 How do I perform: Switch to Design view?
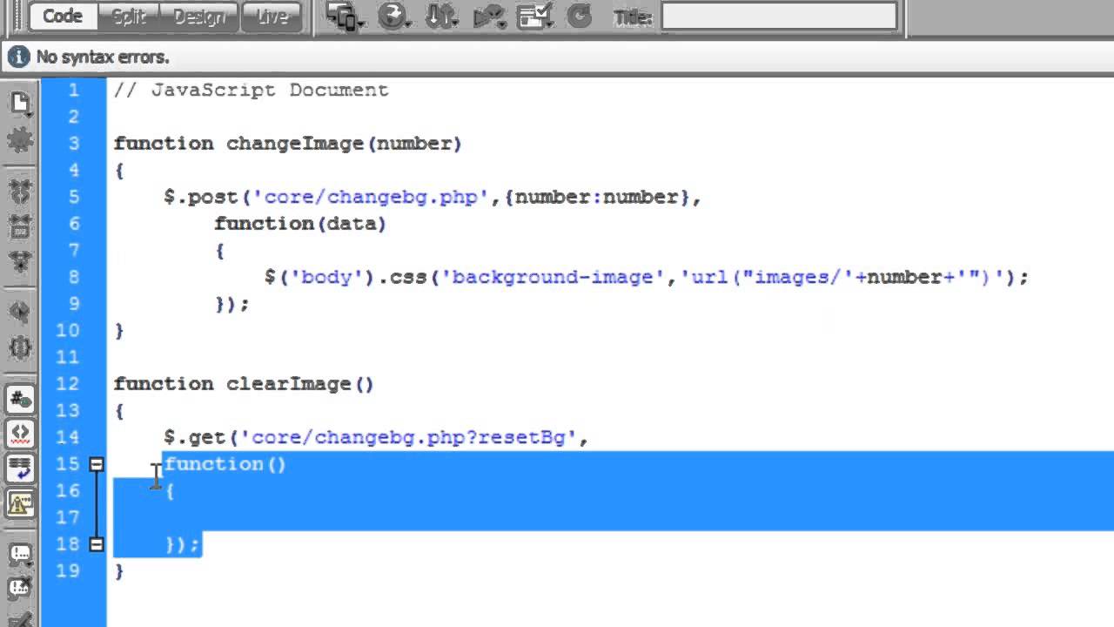tap(199, 17)
